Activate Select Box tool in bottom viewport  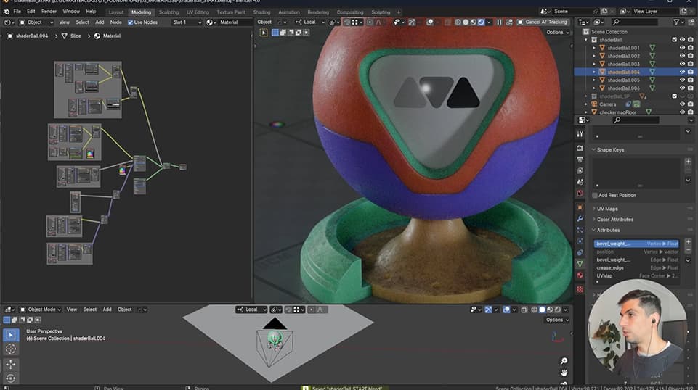pyautogui.click(x=11, y=335)
